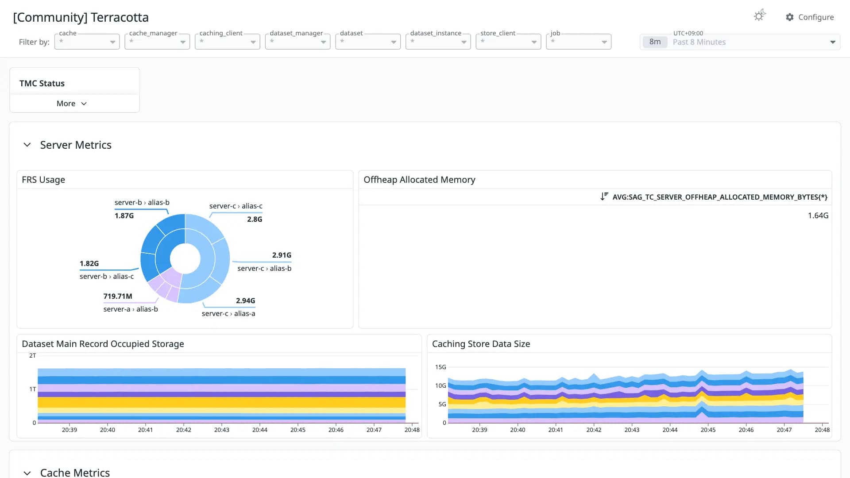Open the dataset filter dropdown
850x478 pixels.
pyautogui.click(x=368, y=42)
